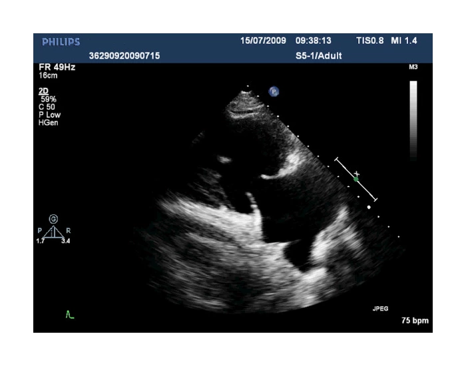Click the 3.4 value under triangle
The image size is (466, 366).
(66, 241)
